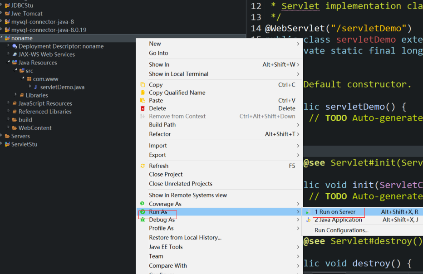Open Run Configurations dialog entry

pos(341,230)
